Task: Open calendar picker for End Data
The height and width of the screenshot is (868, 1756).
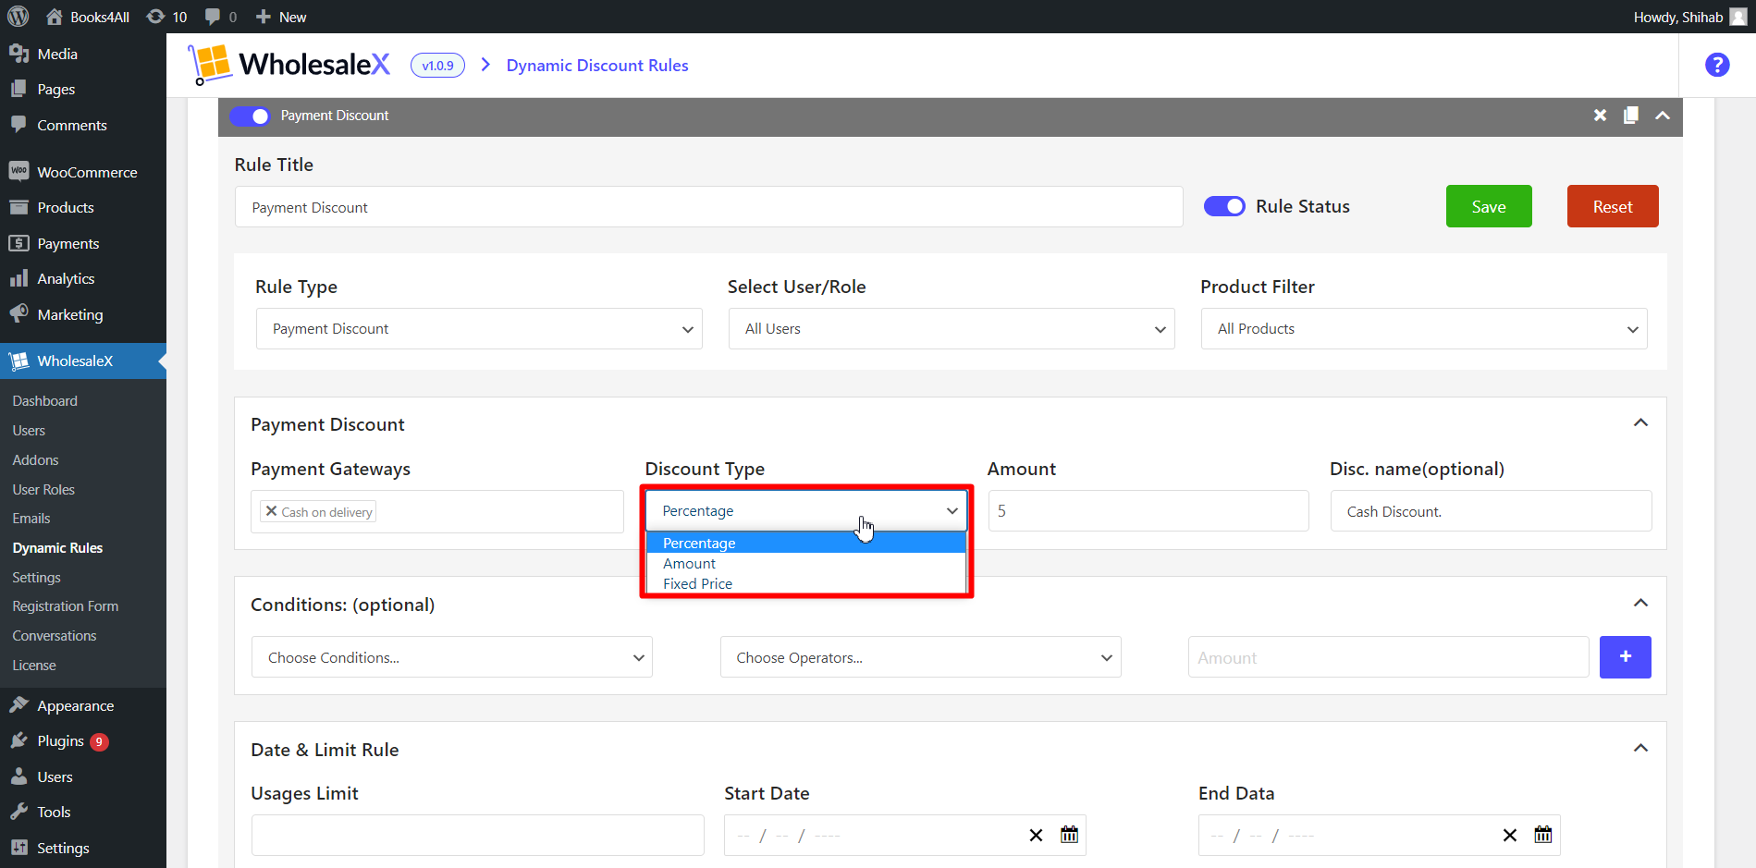Action: coord(1543,835)
